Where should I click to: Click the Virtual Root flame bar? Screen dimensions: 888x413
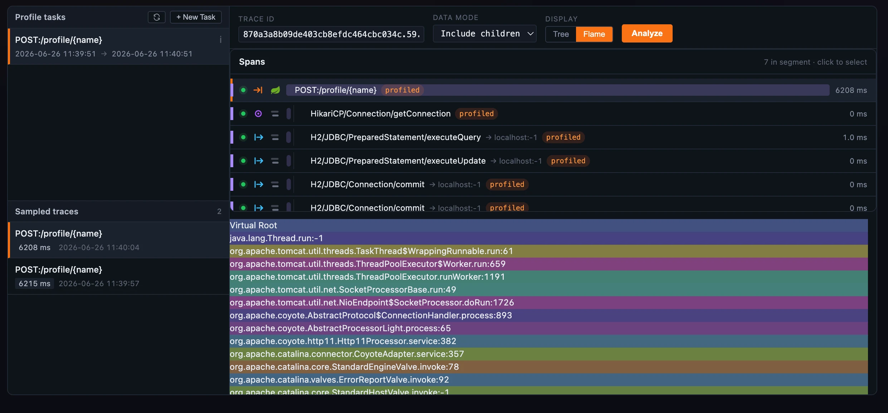(x=549, y=225)
